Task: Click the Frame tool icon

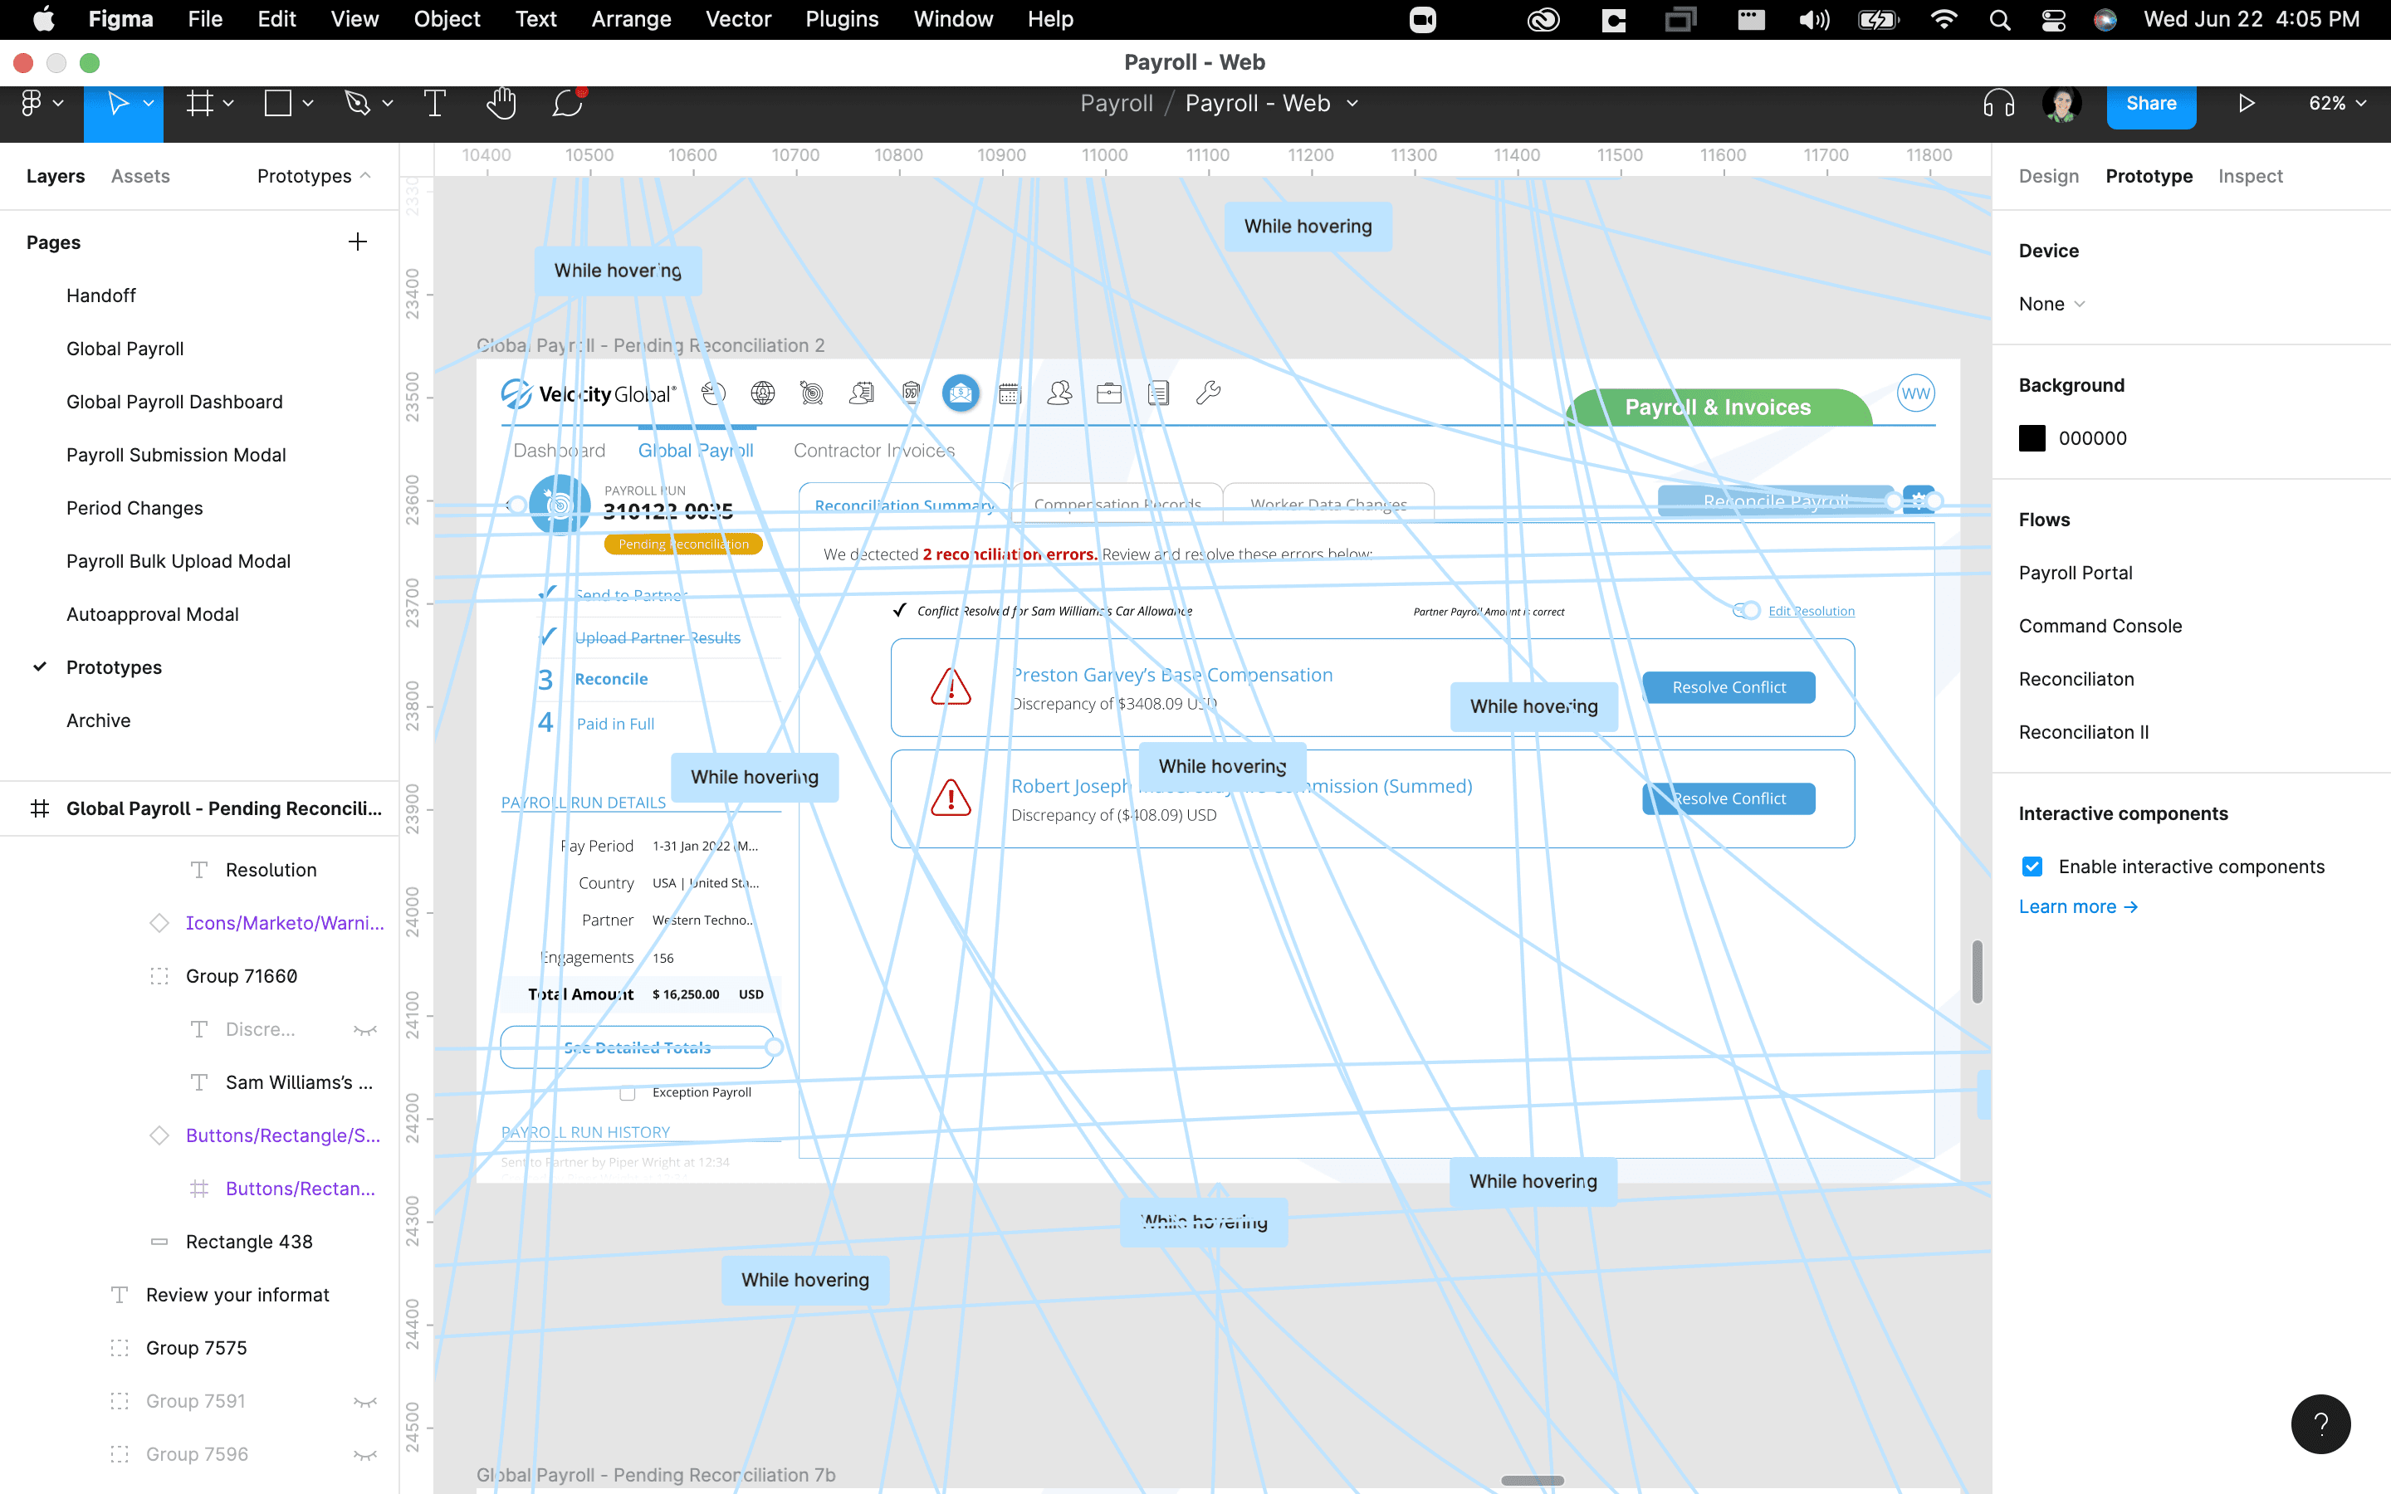Action: click(x=199, y=104)
